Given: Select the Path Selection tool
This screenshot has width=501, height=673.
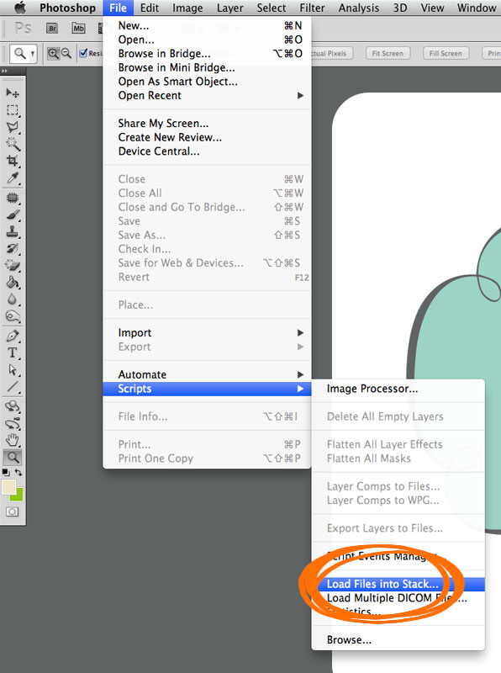Looking at the screenshot, I should tap(13, 369).
